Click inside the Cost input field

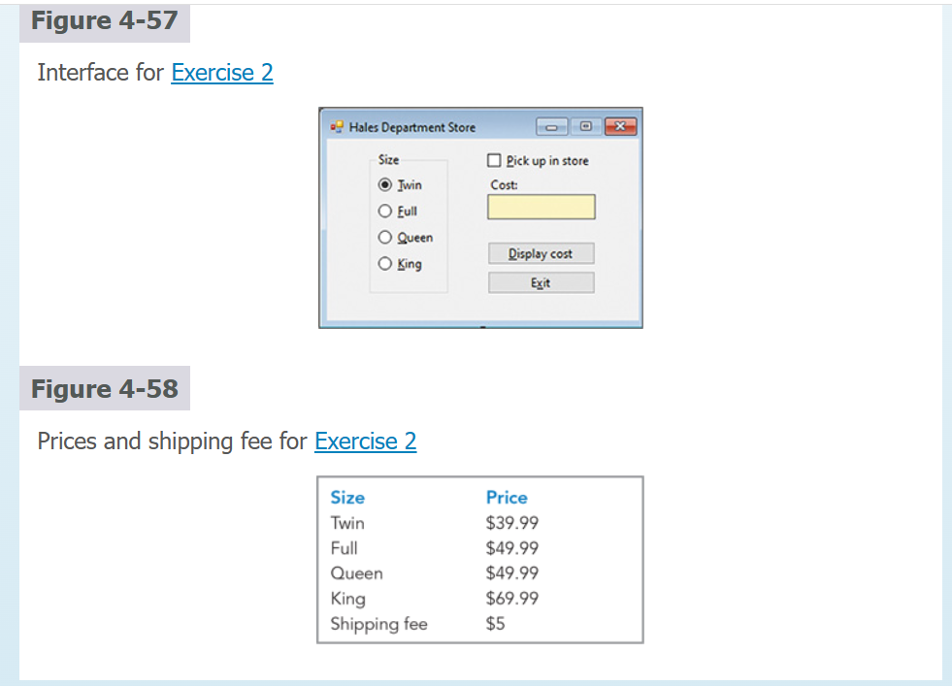point(541,207)
